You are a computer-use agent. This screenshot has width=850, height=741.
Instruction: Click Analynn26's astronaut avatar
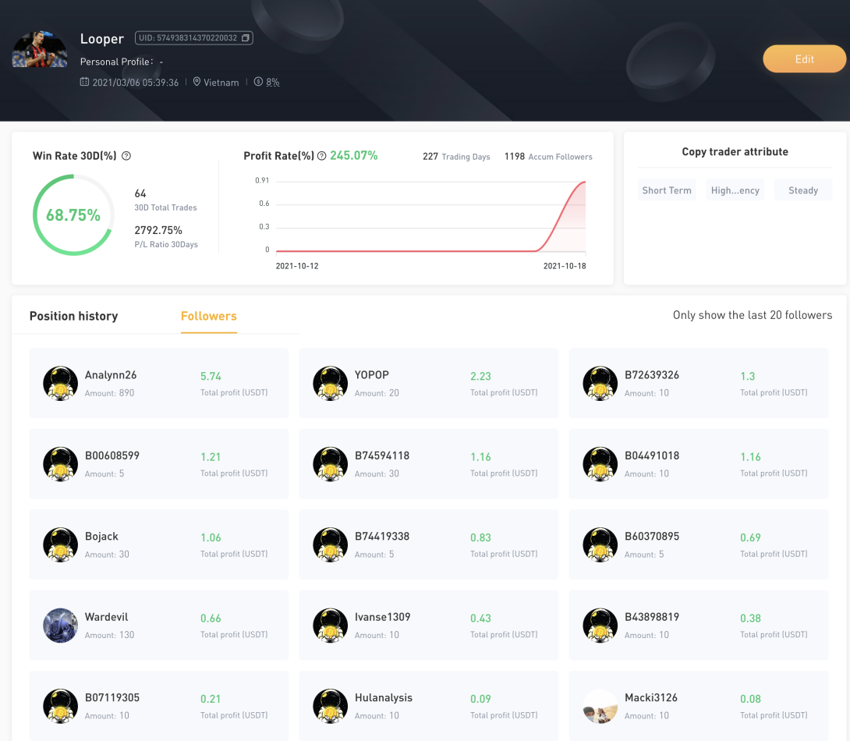coord(60,383)
